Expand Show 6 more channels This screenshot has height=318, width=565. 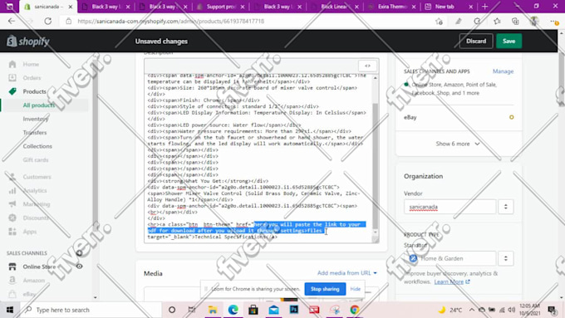click(x=458, y=144)
